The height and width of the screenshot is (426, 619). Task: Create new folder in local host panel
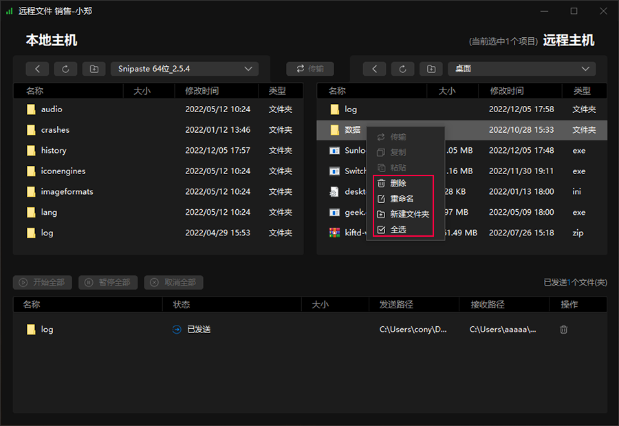pos(94,69)
